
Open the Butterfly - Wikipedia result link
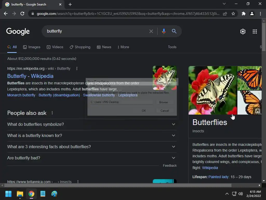click(30, 76)
